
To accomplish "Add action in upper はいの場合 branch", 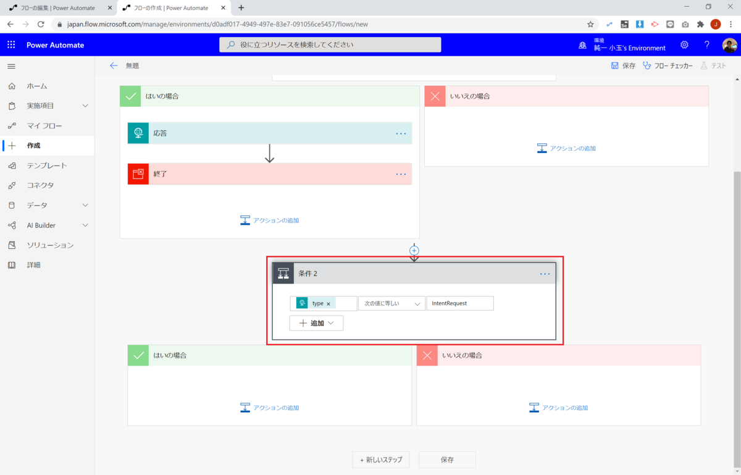I will coord(269,221).
